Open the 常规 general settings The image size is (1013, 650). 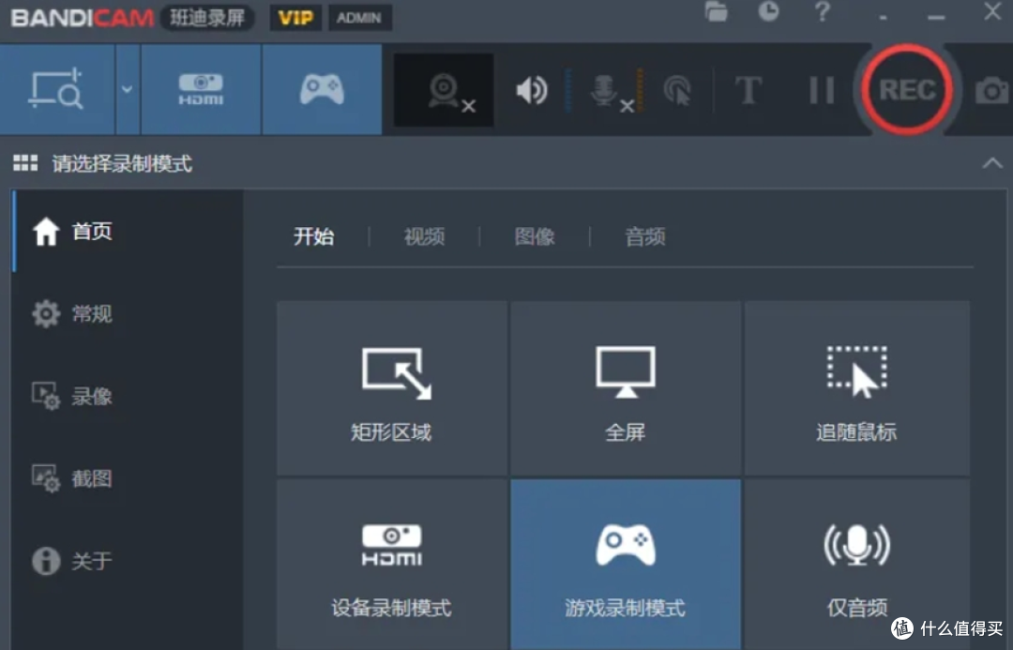click(128, 313)
